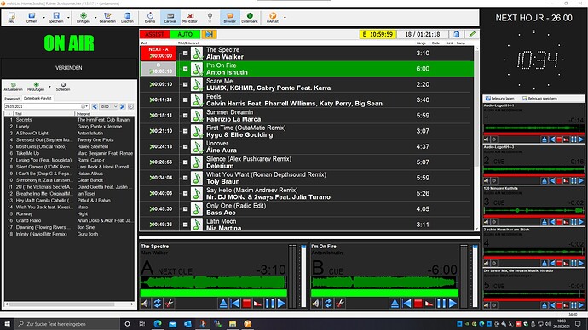Screen dimensions: 588x330
Task: Click the VT voice track microphone icon
Action: (x=210, y=18)
